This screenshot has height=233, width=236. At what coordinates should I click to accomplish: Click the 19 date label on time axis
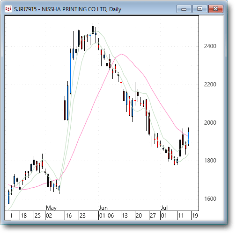click(195, 216)
